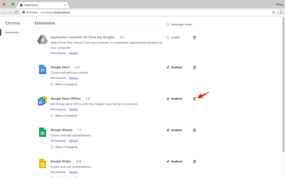Click the Google Docs Offline stacked icon
Screen dimensions: 285x178
click(42, 101)
